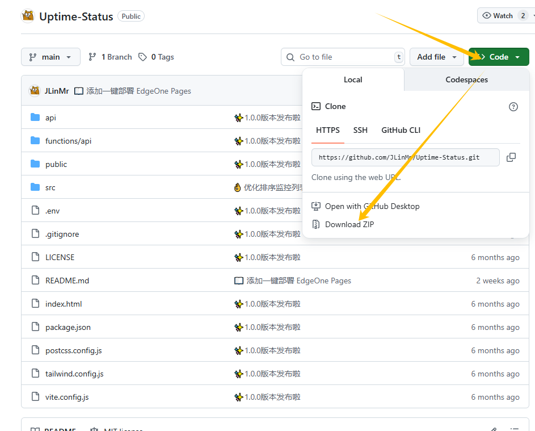This screenshot has height=431, width=535.
Task: Toggle the green Code dropdown button
Action: point(499,57)
